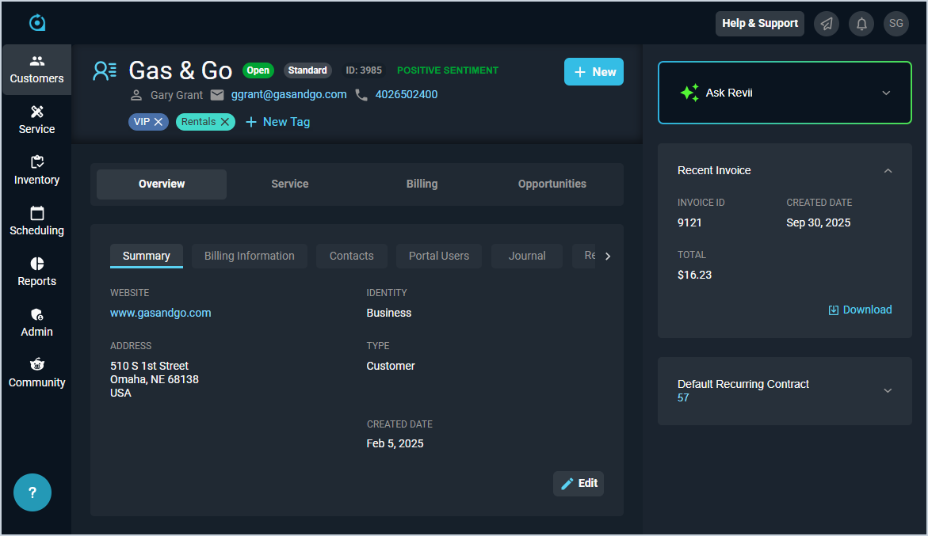Switch to the Service tab
Screen dimensions: 928x536
tap(290, 184)
